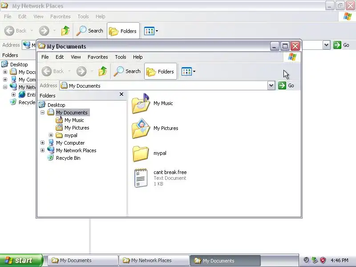Image resolution: width=356 pixels, height=267 pixels.
Task: Select cant break free text document icon
Action: (x=141, y=178)
